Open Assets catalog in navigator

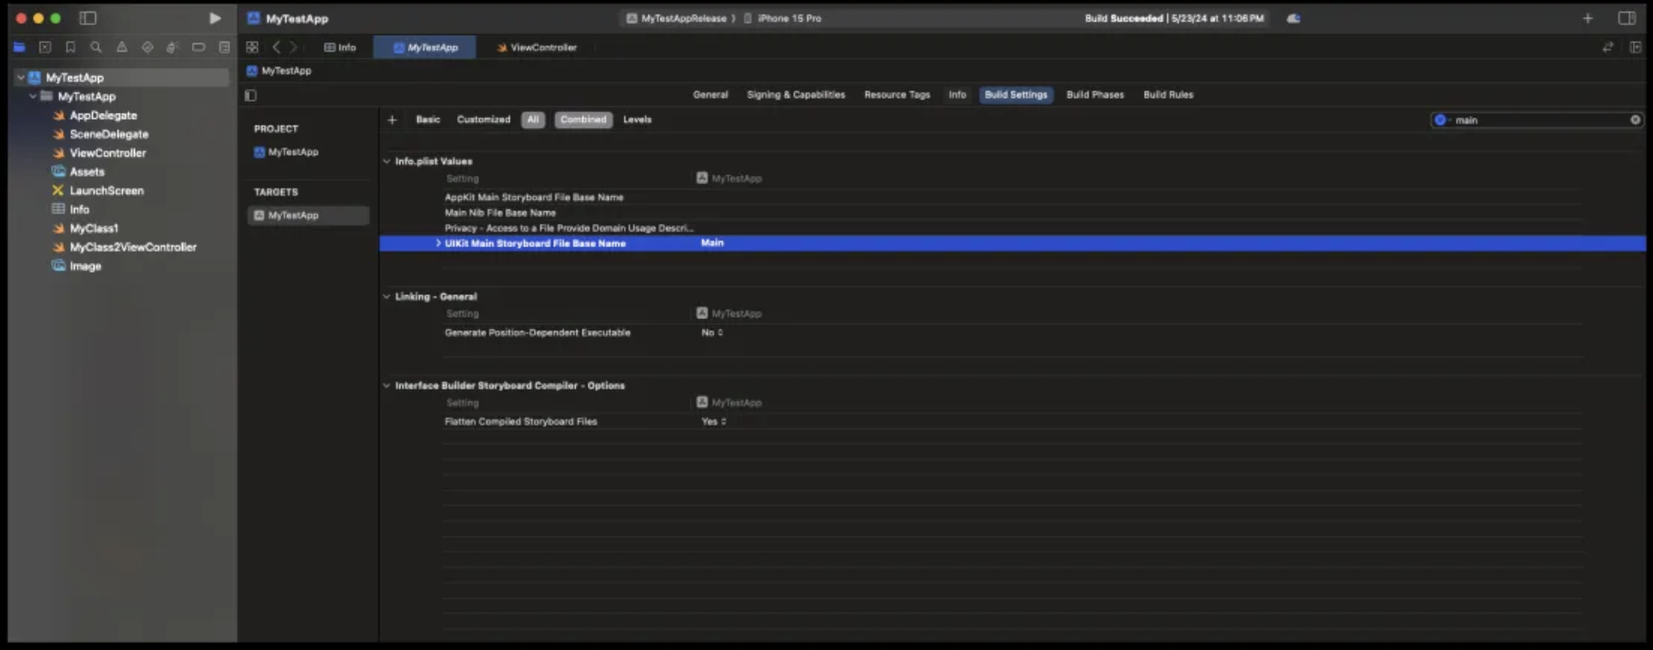[86, 172]
